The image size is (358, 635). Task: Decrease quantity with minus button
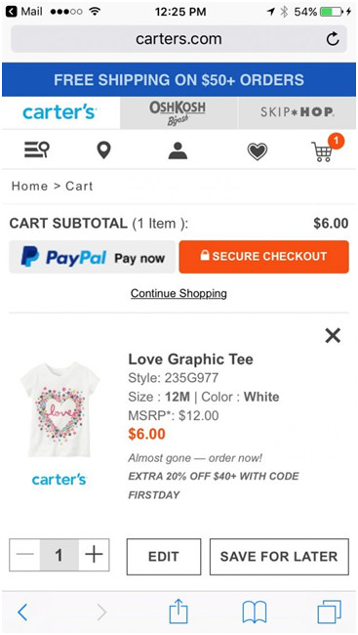[x=24, y=555]
